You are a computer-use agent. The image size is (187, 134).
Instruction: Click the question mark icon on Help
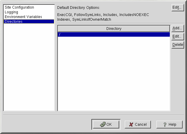click(165, 125)
